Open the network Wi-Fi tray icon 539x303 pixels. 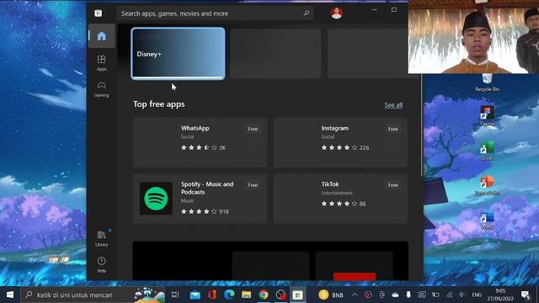click(x=449, y=295)
